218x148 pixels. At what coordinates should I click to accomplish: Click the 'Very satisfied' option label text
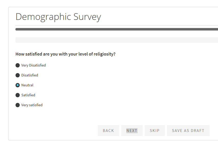32,105
